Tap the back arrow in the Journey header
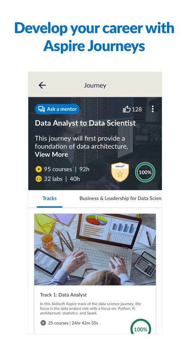190x339 pixels. [42, 85]
